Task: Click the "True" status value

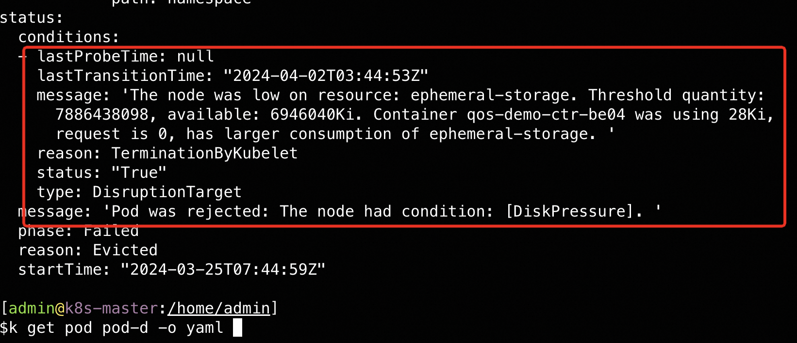Action: tap(139, 172)
